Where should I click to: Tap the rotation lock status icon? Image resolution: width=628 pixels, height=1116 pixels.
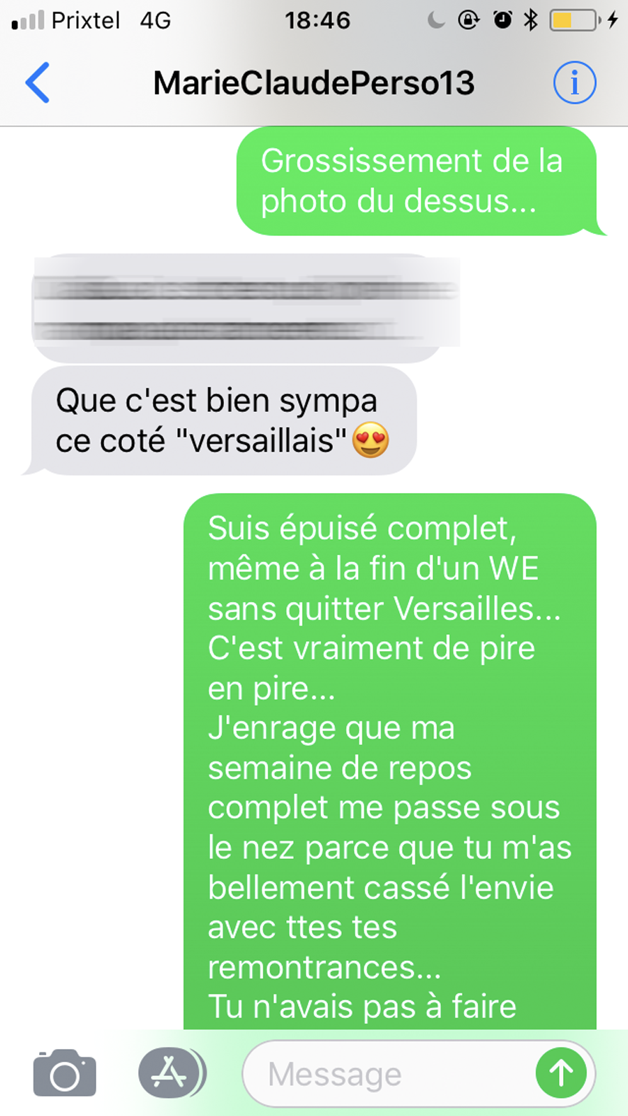tap(468, 20)
